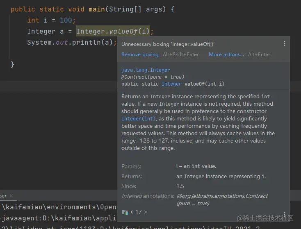Click the 'valueOf(int i)' method name in the signature
This screenshot has width=301, height=229.
pos(204,84)
